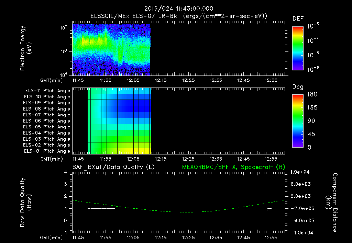Select the 'ELS-01 Pitch Angle' row label

pos(47,151)
